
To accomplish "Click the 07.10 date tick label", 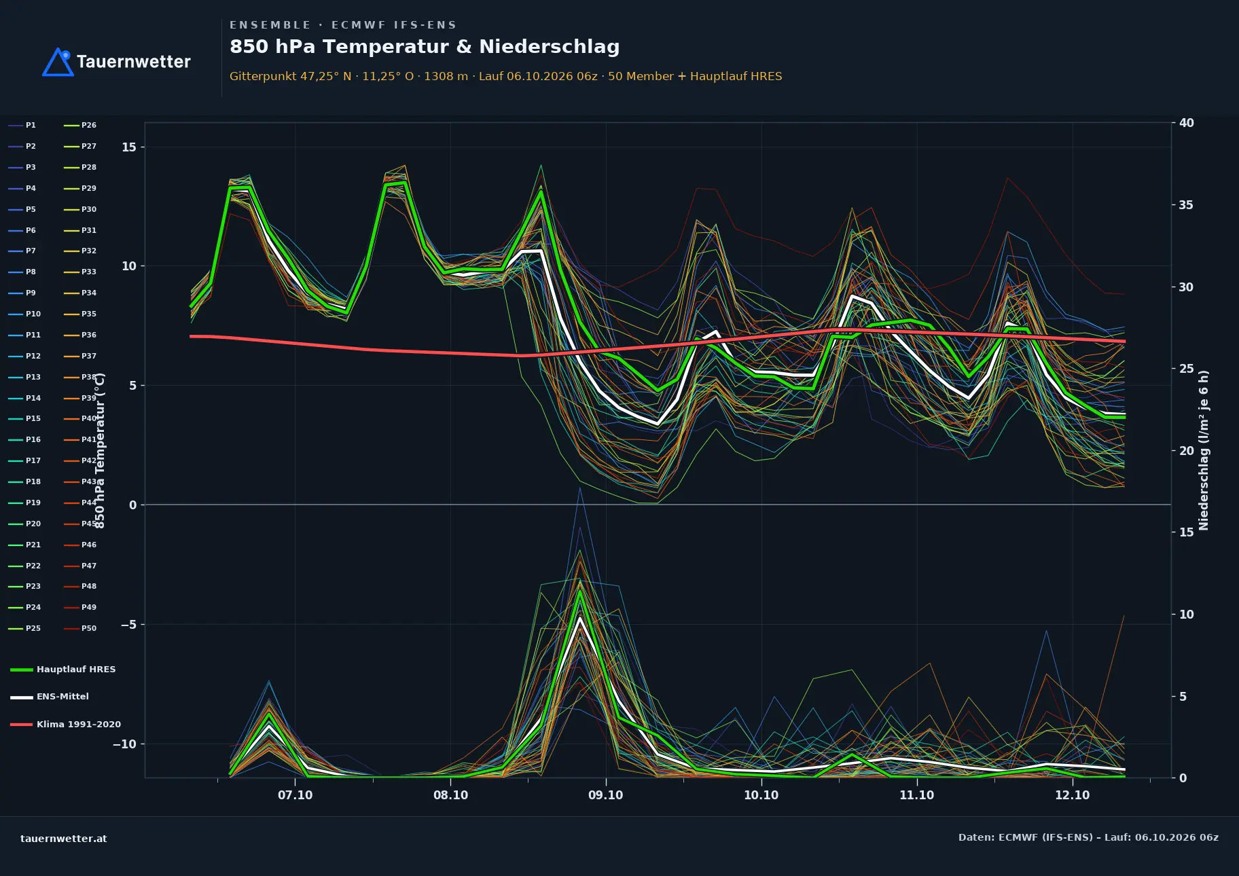I will pos(295,795).
